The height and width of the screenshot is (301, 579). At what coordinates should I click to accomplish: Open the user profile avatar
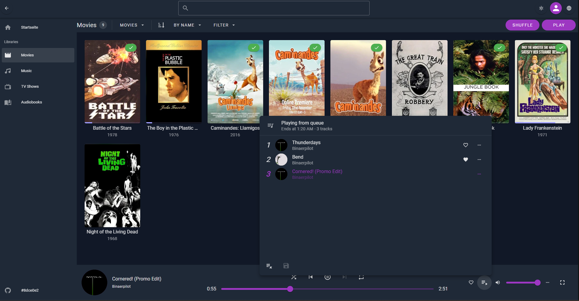tap(555, 8)
